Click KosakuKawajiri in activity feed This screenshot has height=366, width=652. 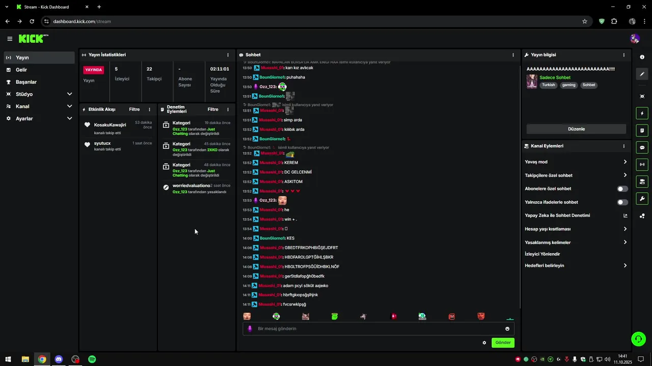[110, 125]
